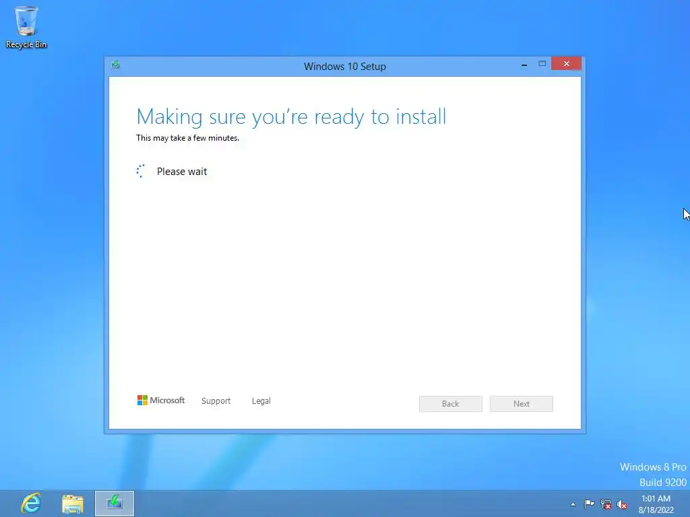Maximize the Windows 10 Setup window

point(542,64)
